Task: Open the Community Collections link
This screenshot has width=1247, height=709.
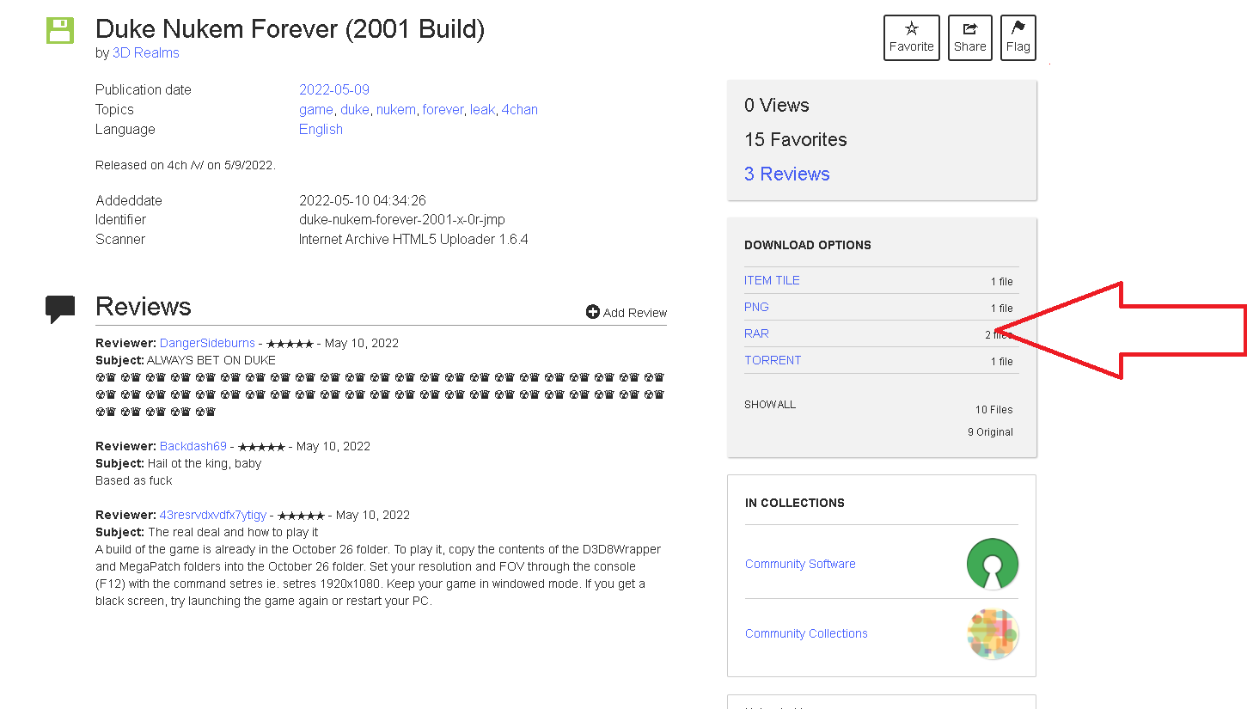Action: click(x=806, y=634)
